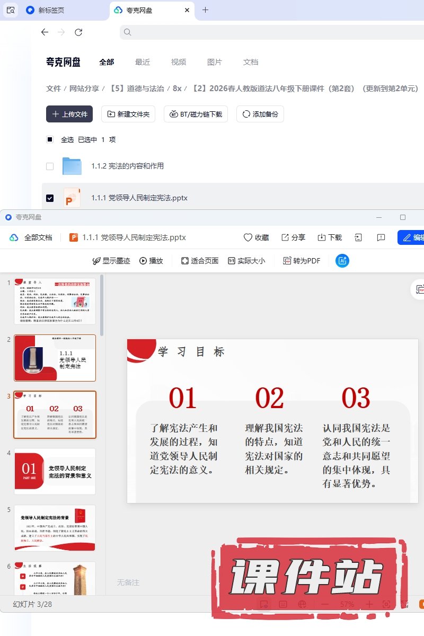This screenshot has height=636, width=424.
Task: Set view to 实际大小
Action: click(246, 261)
